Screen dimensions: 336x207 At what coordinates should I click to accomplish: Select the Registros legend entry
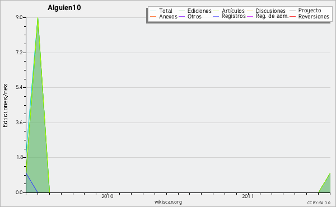(x=234, y=16)
